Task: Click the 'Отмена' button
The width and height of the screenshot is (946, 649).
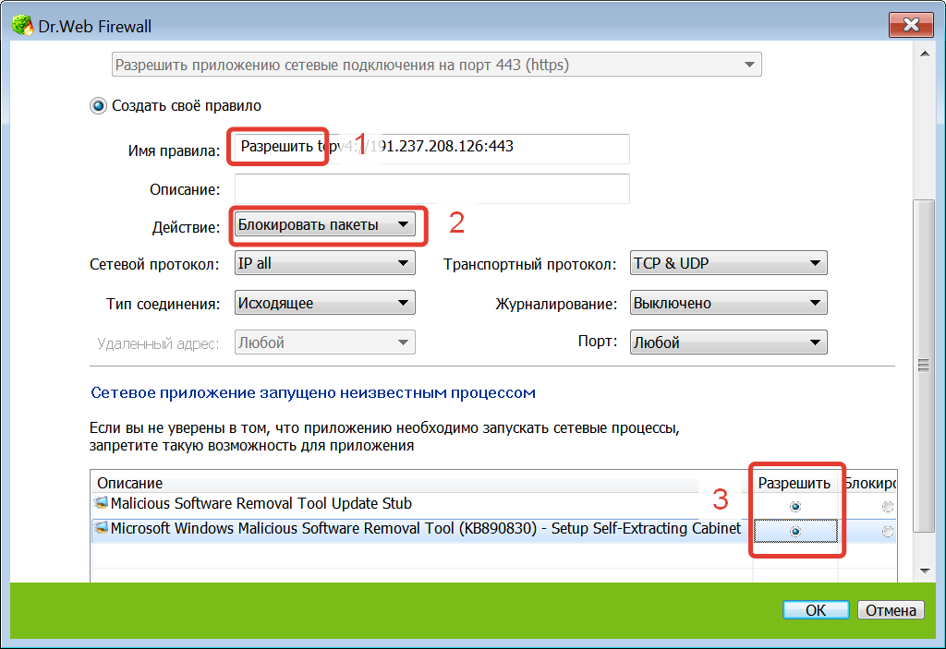Action: 891,610
